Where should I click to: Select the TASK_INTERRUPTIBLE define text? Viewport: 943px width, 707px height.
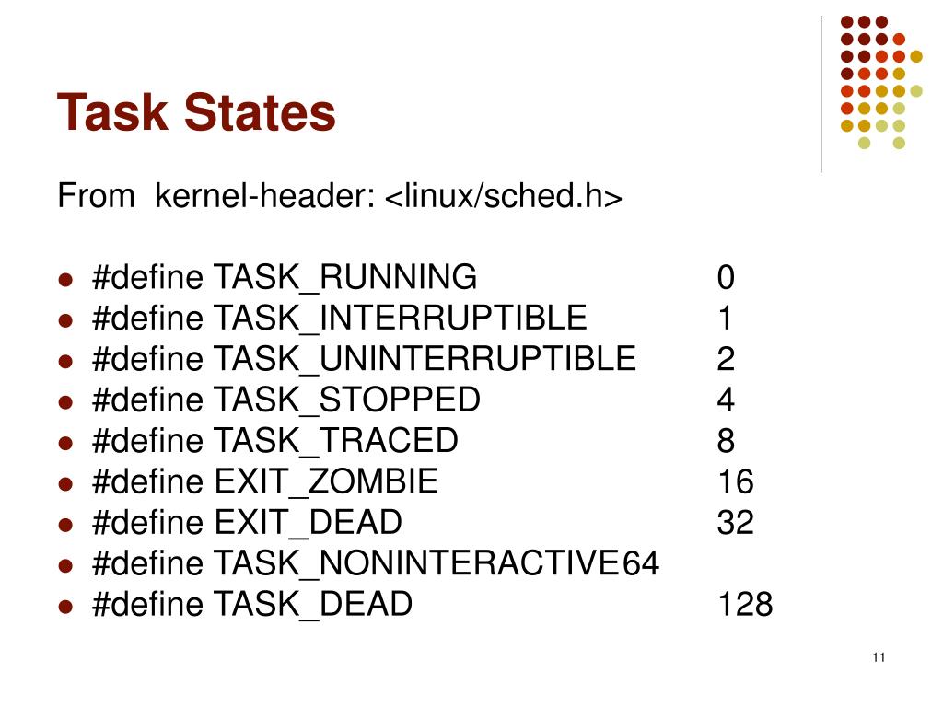(340, 318)
